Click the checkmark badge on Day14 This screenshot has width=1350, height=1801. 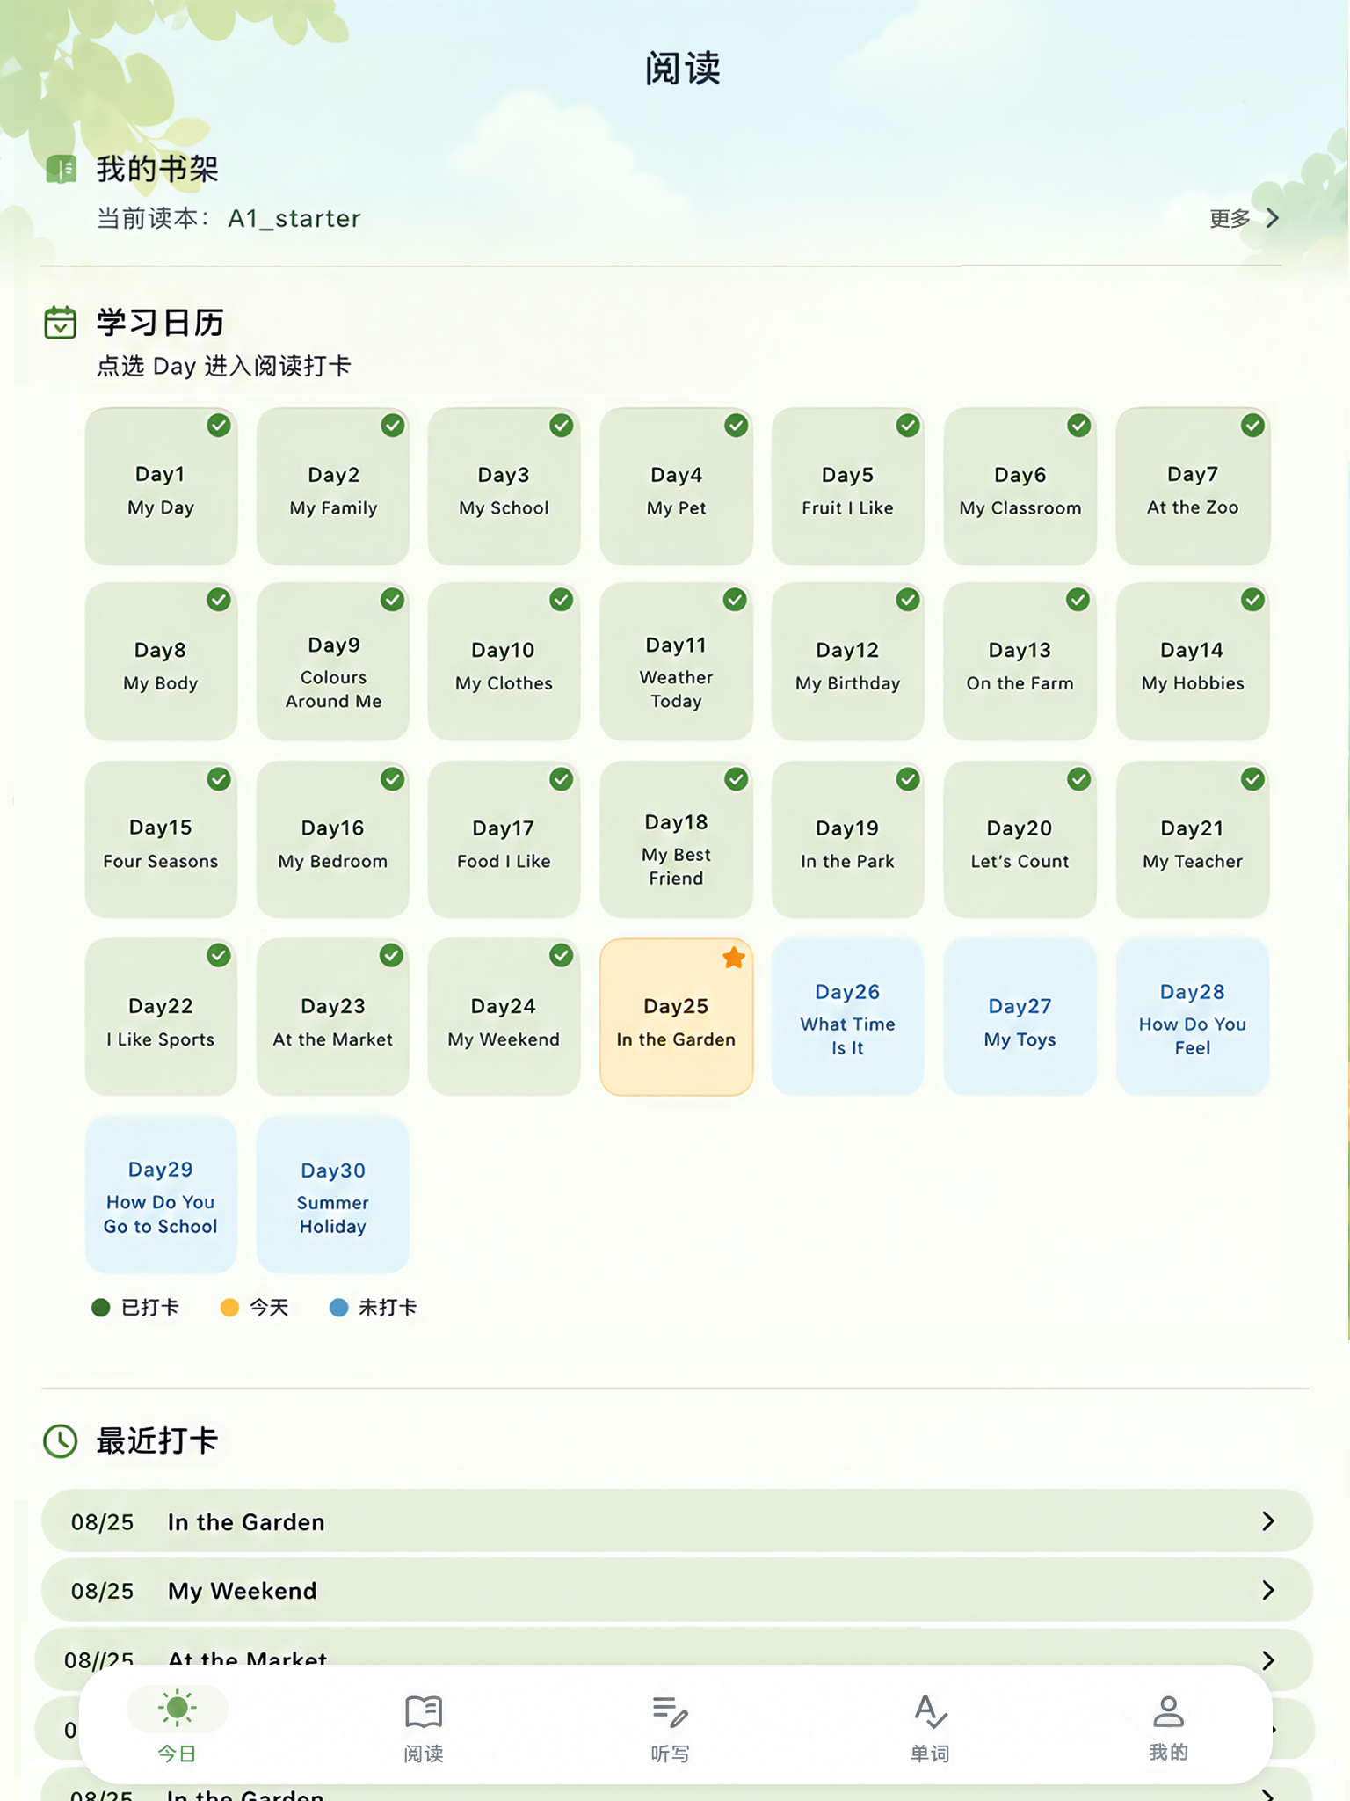1252,600
